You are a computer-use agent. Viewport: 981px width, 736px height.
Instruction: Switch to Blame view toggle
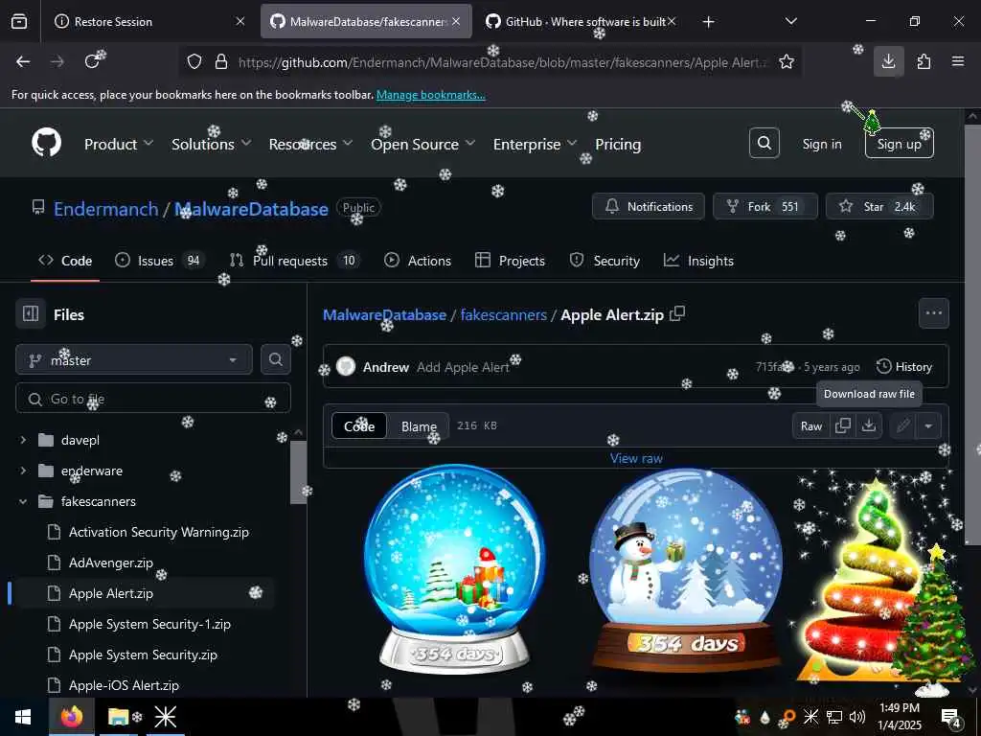point(419,426)
